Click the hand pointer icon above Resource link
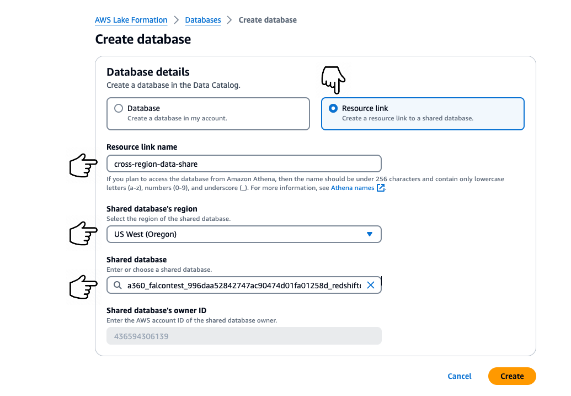 pyautogui.click(x=334, y=81)
